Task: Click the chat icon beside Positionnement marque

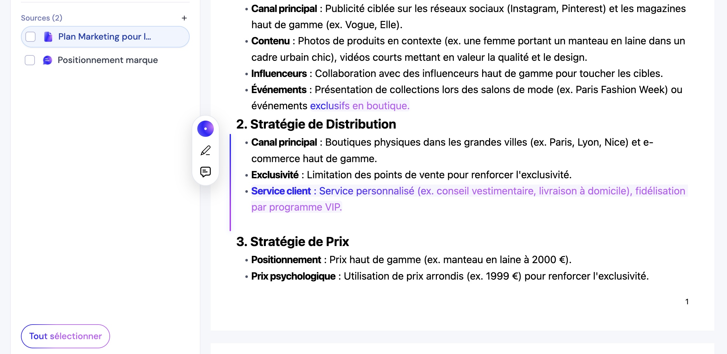Action: point(47,60)
